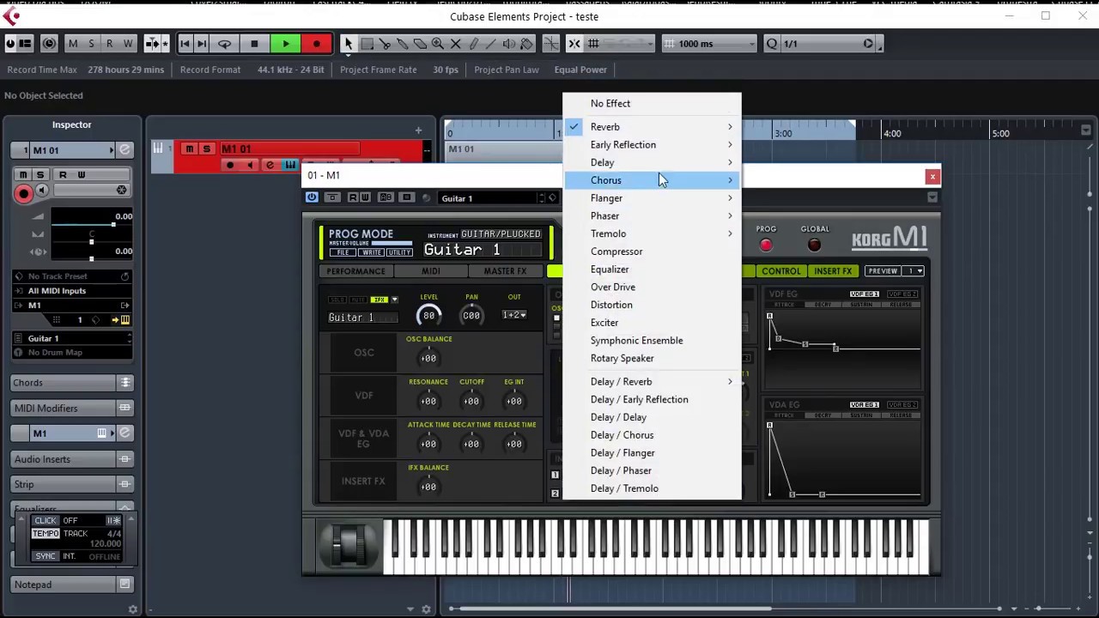
Task: Toggle plug-in power bypass button in M1 window
Action: click(312, 197)
